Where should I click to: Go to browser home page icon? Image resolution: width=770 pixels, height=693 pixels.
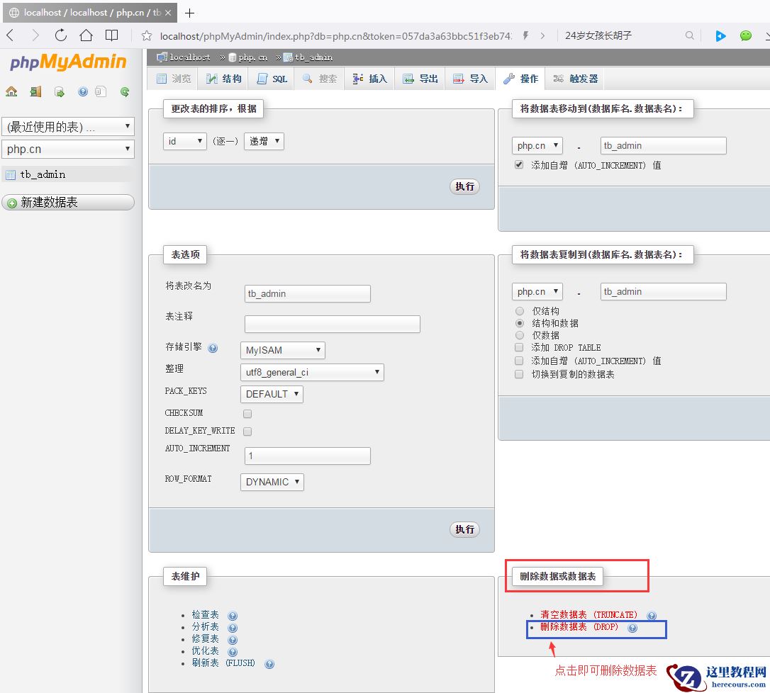click(86, 35)
